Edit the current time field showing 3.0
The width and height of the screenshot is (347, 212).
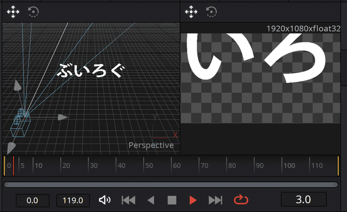pos(304,200)
